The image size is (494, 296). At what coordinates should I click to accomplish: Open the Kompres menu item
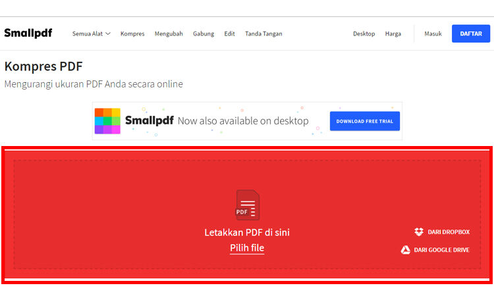click(132, 34)
